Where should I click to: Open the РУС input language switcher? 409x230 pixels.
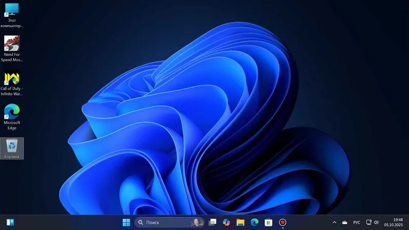click(356, 222)
